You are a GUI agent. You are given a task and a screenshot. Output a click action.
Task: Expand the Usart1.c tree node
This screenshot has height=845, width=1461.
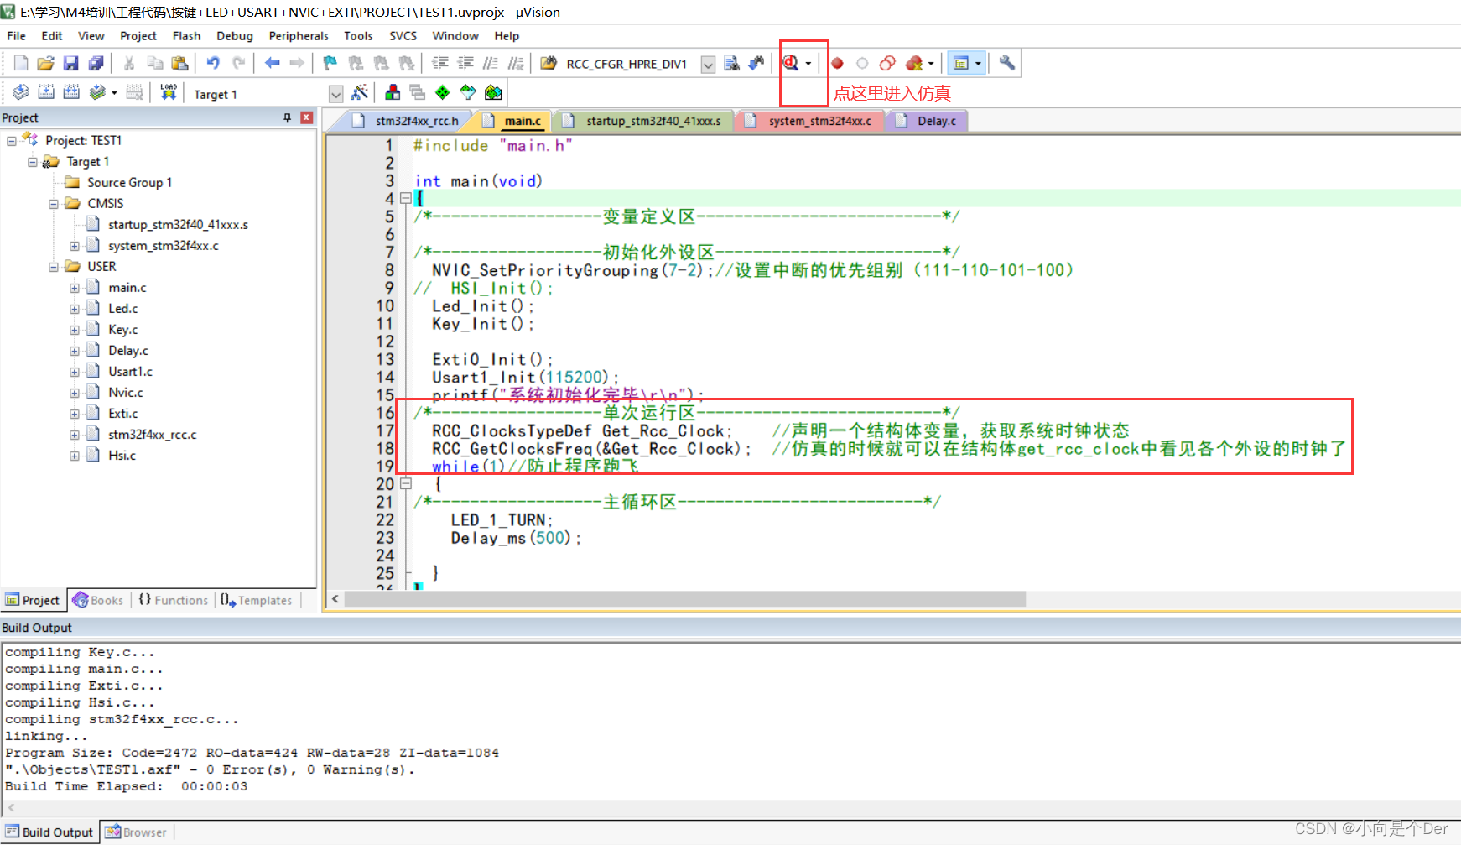(75, 372)
